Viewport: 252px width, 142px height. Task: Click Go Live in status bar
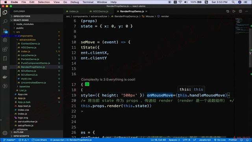click(x=220, y=140)
